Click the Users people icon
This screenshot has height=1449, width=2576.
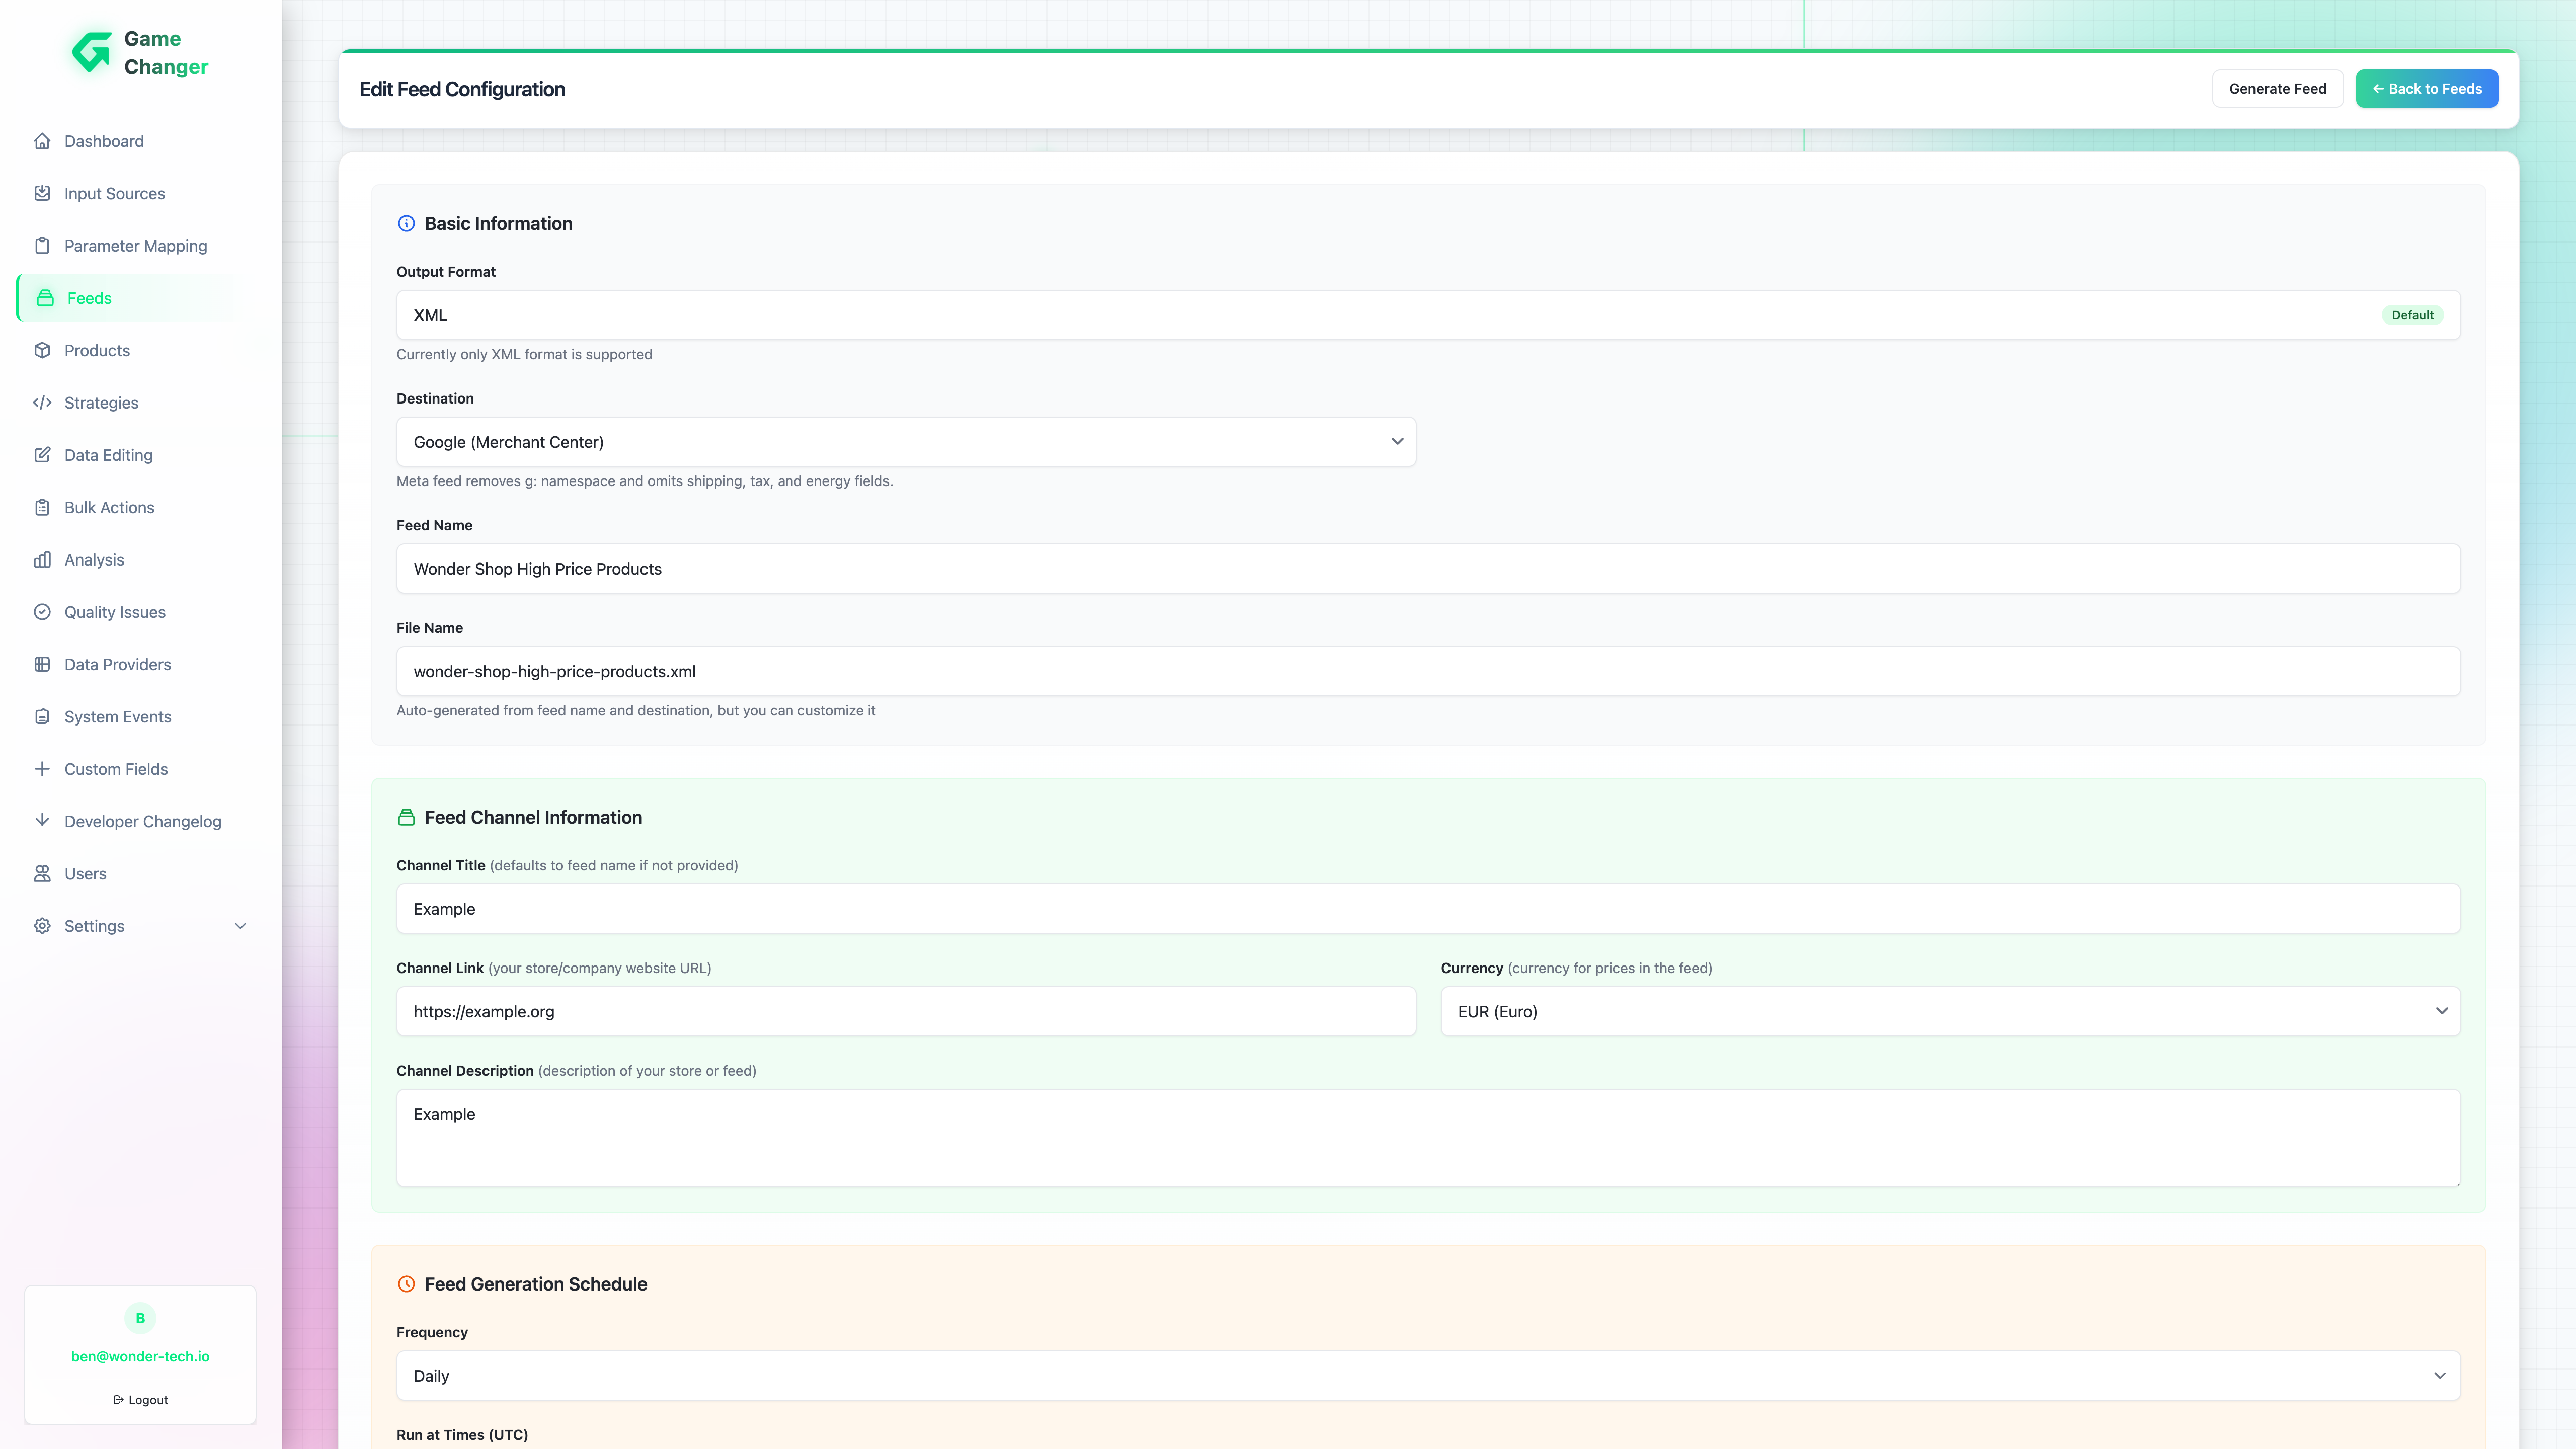pyautogui.click(x=42, y=874)
